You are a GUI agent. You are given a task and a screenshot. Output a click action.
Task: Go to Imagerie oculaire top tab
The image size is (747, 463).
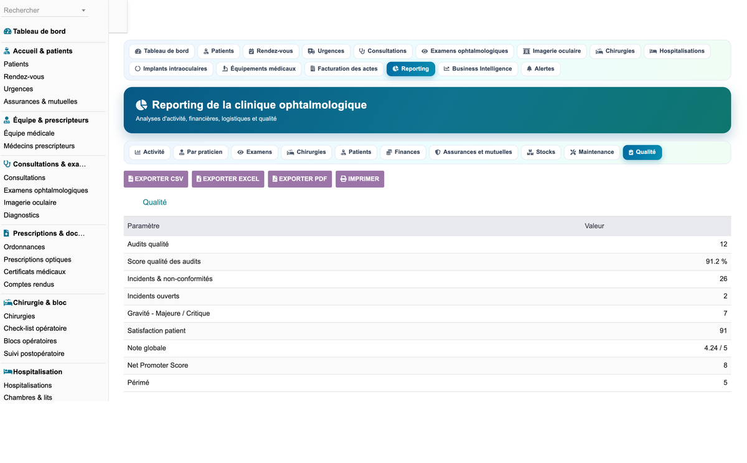tap(552, 51)
